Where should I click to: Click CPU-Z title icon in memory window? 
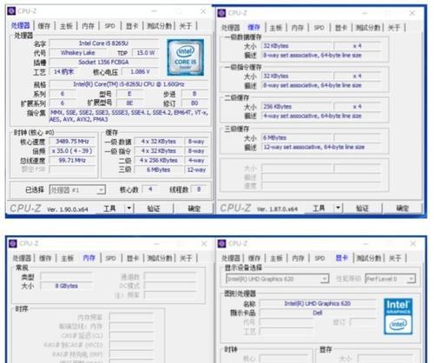pos(13,243)
